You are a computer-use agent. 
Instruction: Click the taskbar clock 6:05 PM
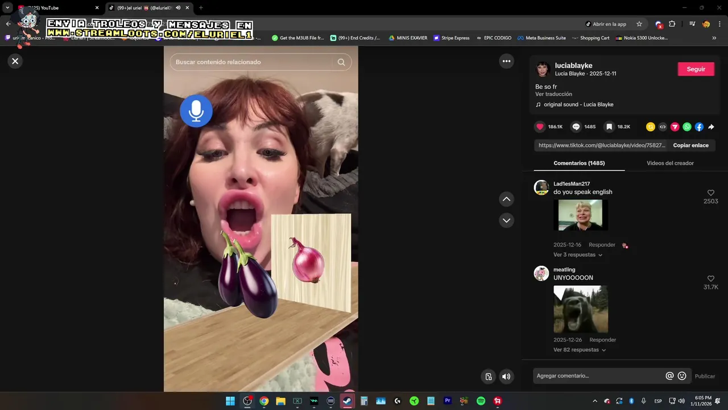coord(701,401)
